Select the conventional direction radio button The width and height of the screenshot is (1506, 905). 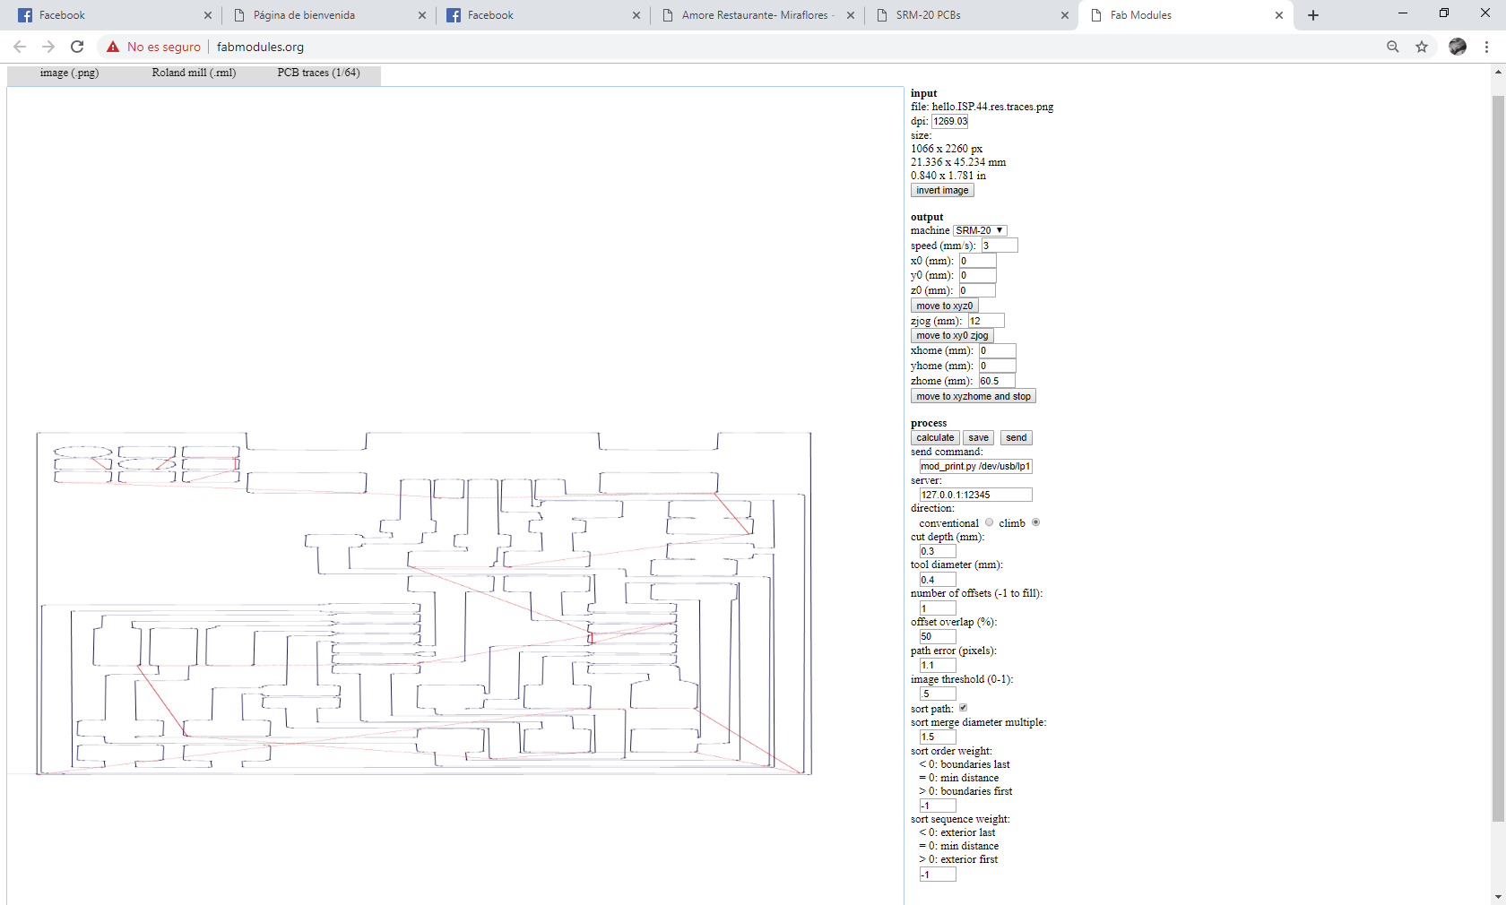coord(990,522)
